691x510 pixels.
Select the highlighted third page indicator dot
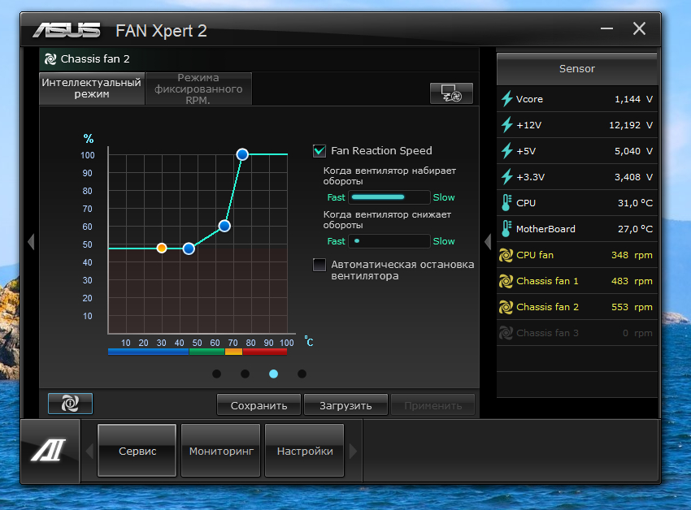pyautogui.click(x=274, y=374)
